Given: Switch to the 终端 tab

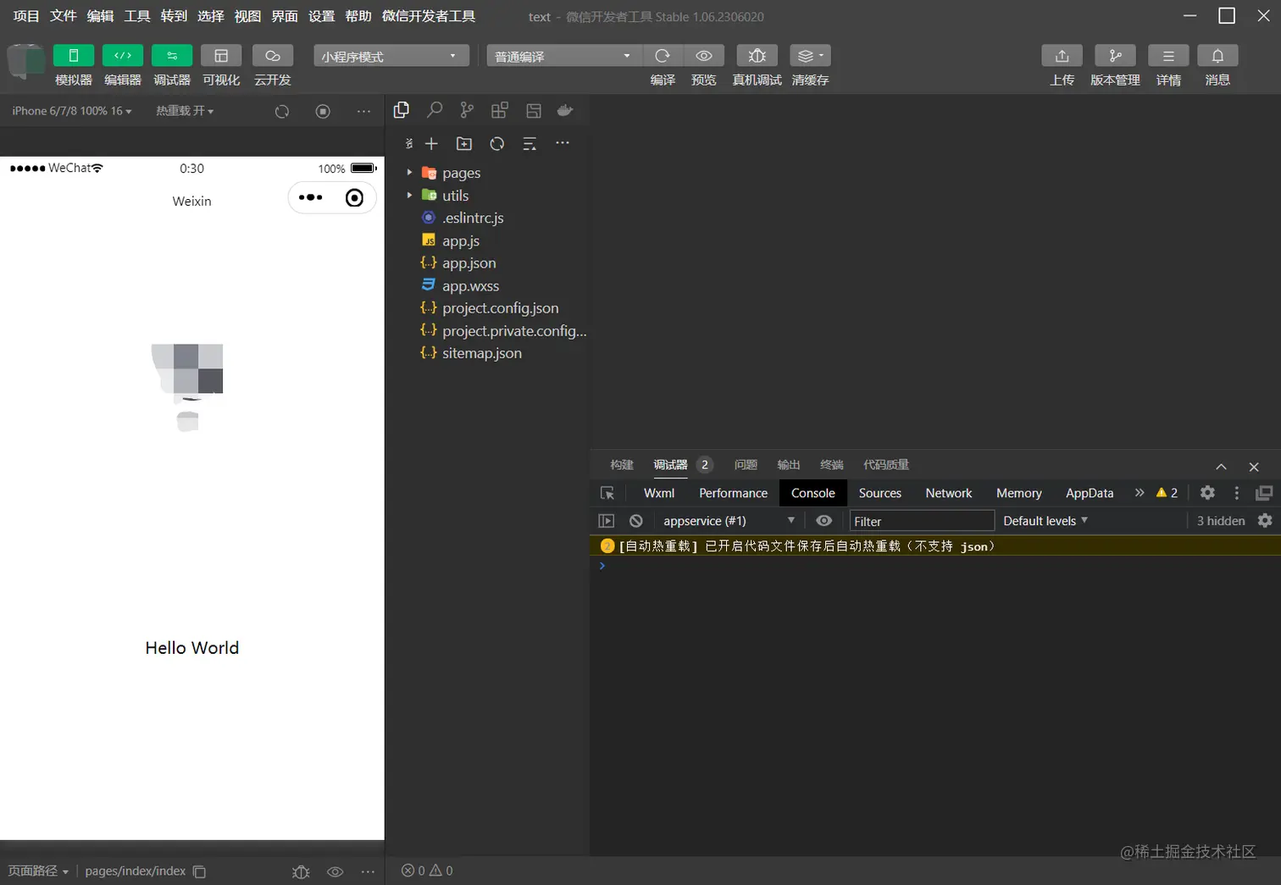Looking at the screenshot, I should 832,465.
